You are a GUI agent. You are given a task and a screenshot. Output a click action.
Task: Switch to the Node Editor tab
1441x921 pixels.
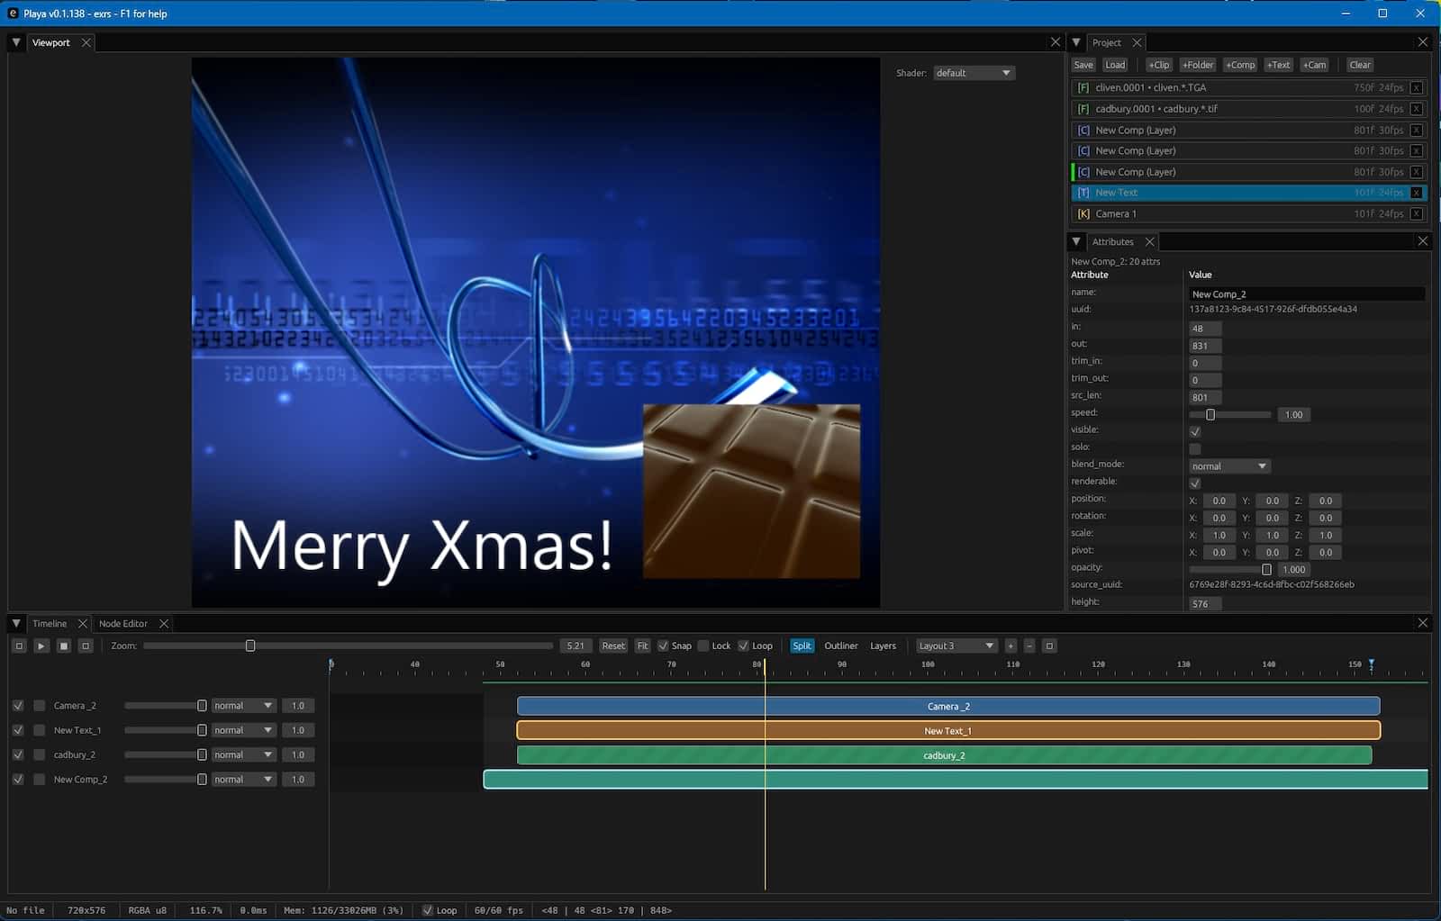tap(123, 623)
